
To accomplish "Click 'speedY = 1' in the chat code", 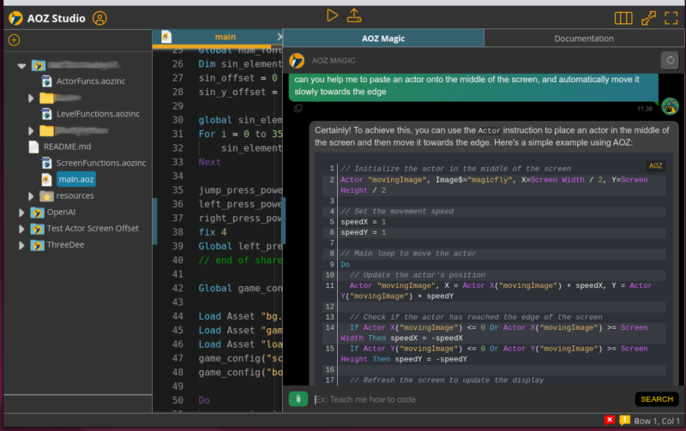I will [363, 232].
